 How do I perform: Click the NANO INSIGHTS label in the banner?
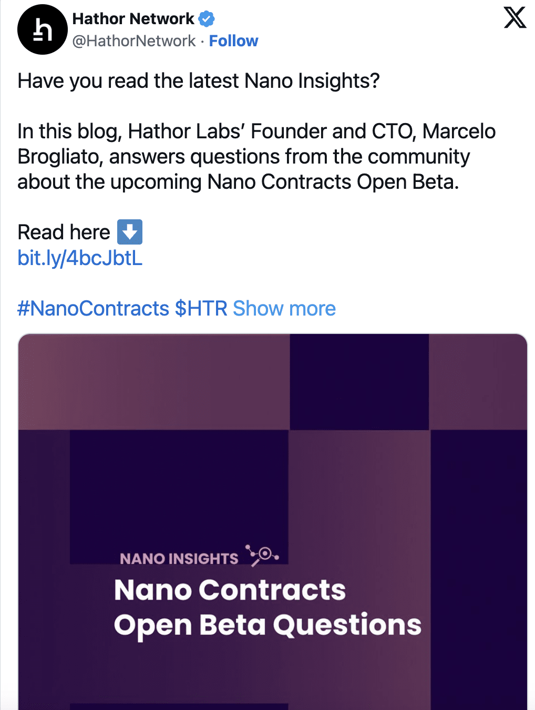(179, 559)
